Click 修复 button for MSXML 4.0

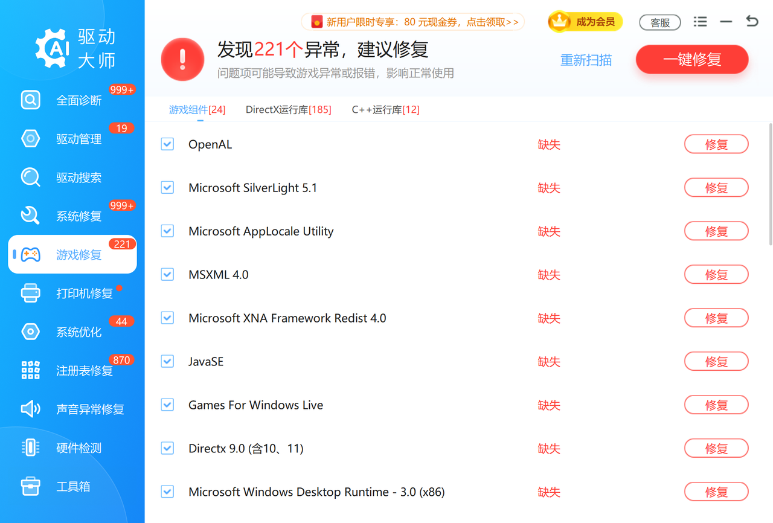tap(716, 275)
